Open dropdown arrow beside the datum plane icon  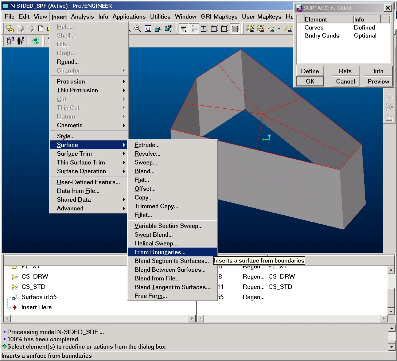coord(279,29)
